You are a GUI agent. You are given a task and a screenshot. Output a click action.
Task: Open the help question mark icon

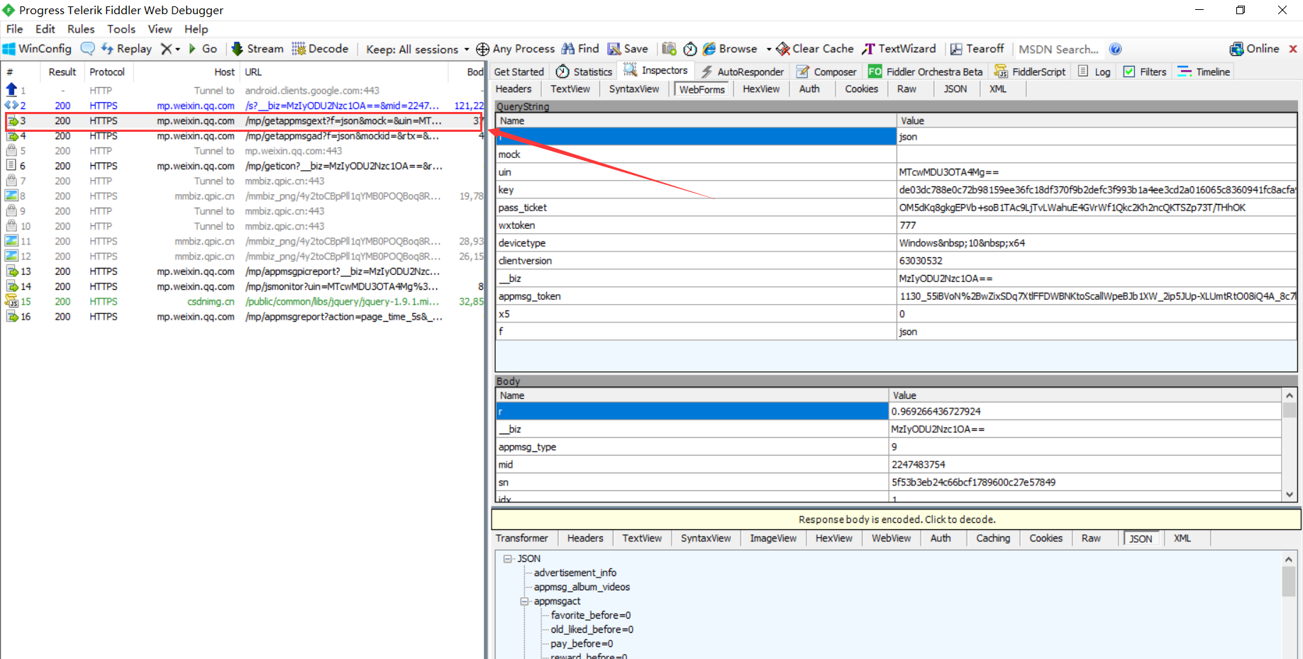pyautogui.click(x=1115, y=49)
